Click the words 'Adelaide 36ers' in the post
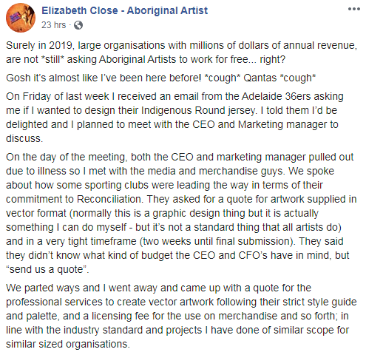Image resolution: width=366 pixels, height=352 pixels. click(276, 96)
